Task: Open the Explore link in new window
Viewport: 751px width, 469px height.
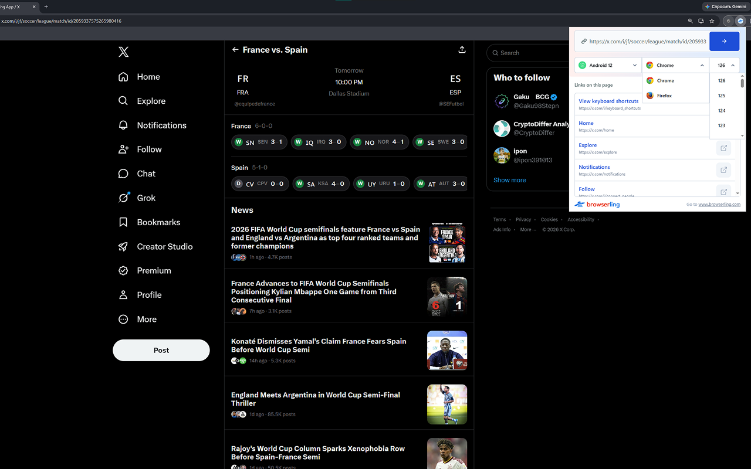Action: click(x=723, y=148)
